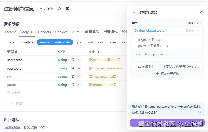Viewport: 208px width, 132px height.
Task: Switch to the Body tab
Action: tap(27, 32)
